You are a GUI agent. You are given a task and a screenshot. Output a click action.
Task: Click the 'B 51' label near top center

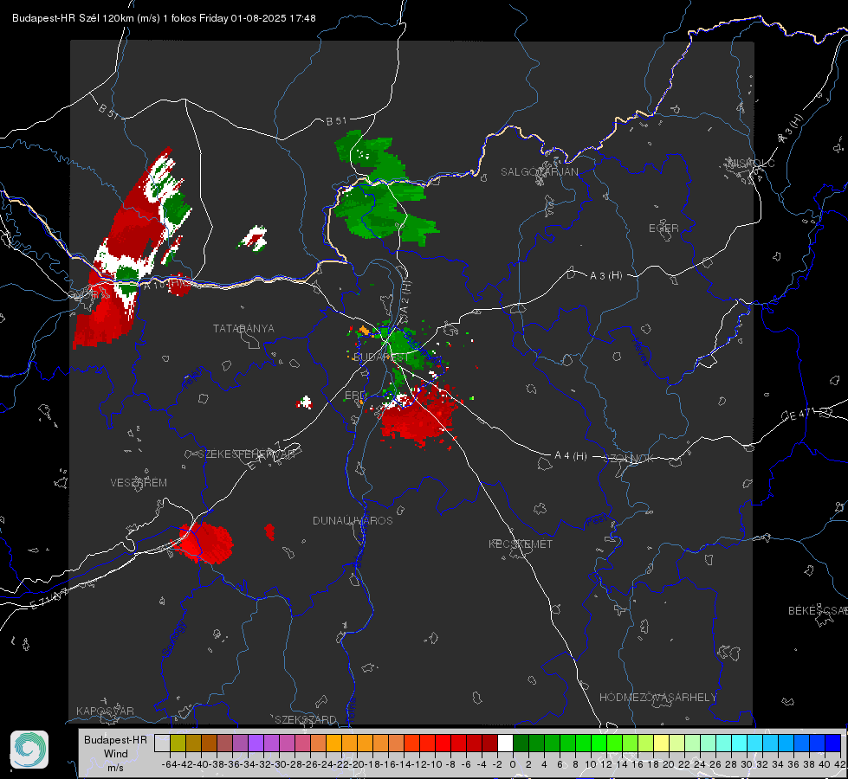336,121
